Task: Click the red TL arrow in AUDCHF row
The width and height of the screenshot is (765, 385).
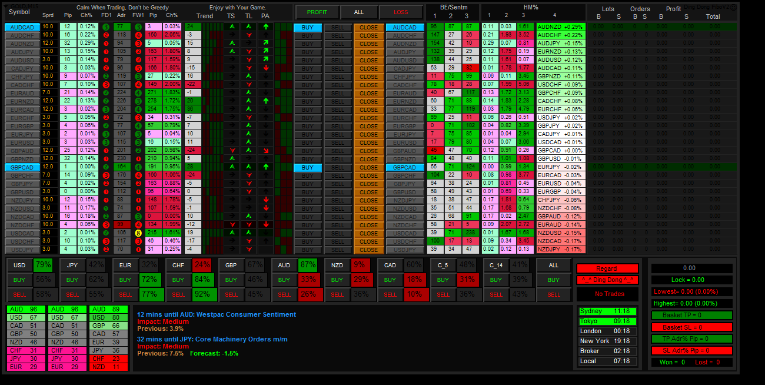Action: pos(249,35)
